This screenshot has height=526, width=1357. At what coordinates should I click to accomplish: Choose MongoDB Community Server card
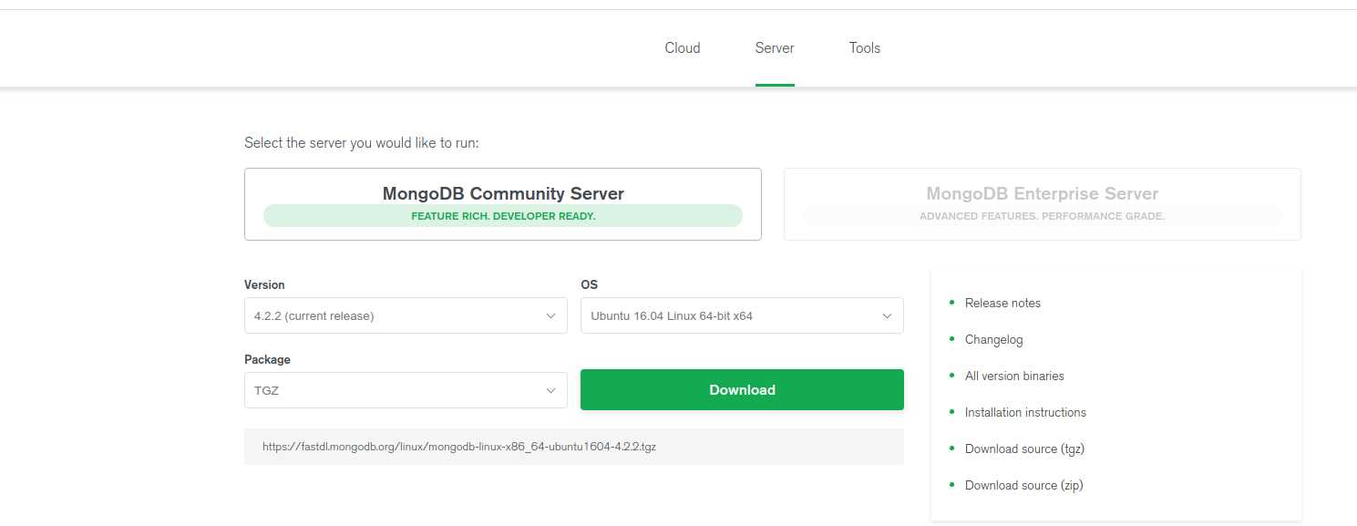[x=503, y=204]
